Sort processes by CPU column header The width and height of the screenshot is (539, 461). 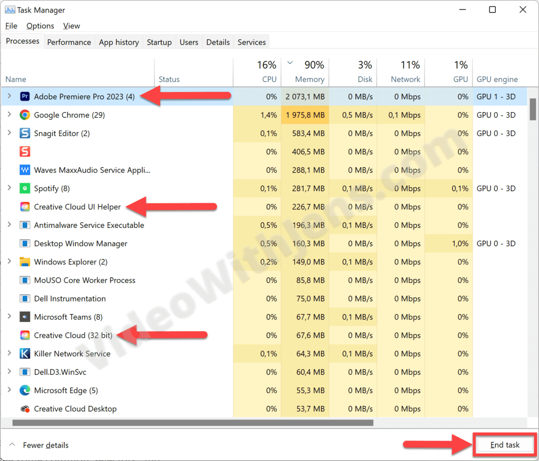[x=257, y=72]
